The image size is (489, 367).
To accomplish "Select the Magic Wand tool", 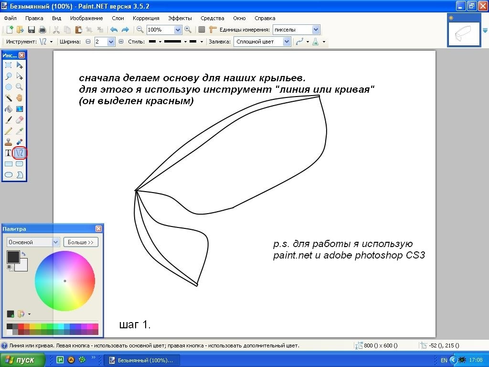I will 8,97.
